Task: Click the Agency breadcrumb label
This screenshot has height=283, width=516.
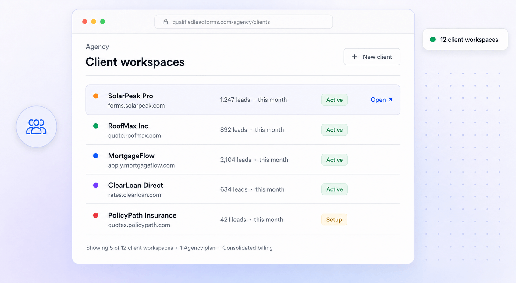Action: (97, 47)
